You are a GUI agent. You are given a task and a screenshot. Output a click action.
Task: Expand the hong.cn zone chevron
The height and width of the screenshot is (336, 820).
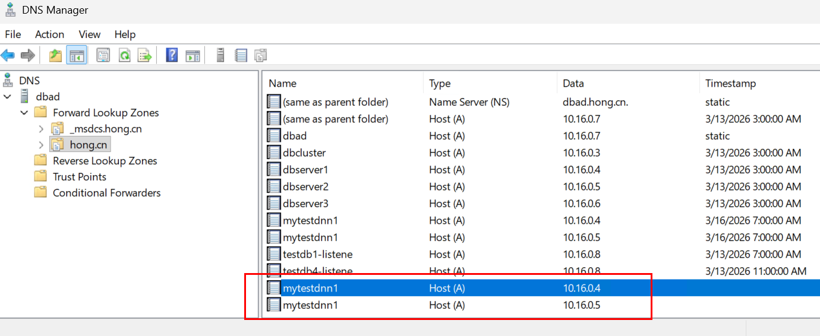click(x=40, y=145)
